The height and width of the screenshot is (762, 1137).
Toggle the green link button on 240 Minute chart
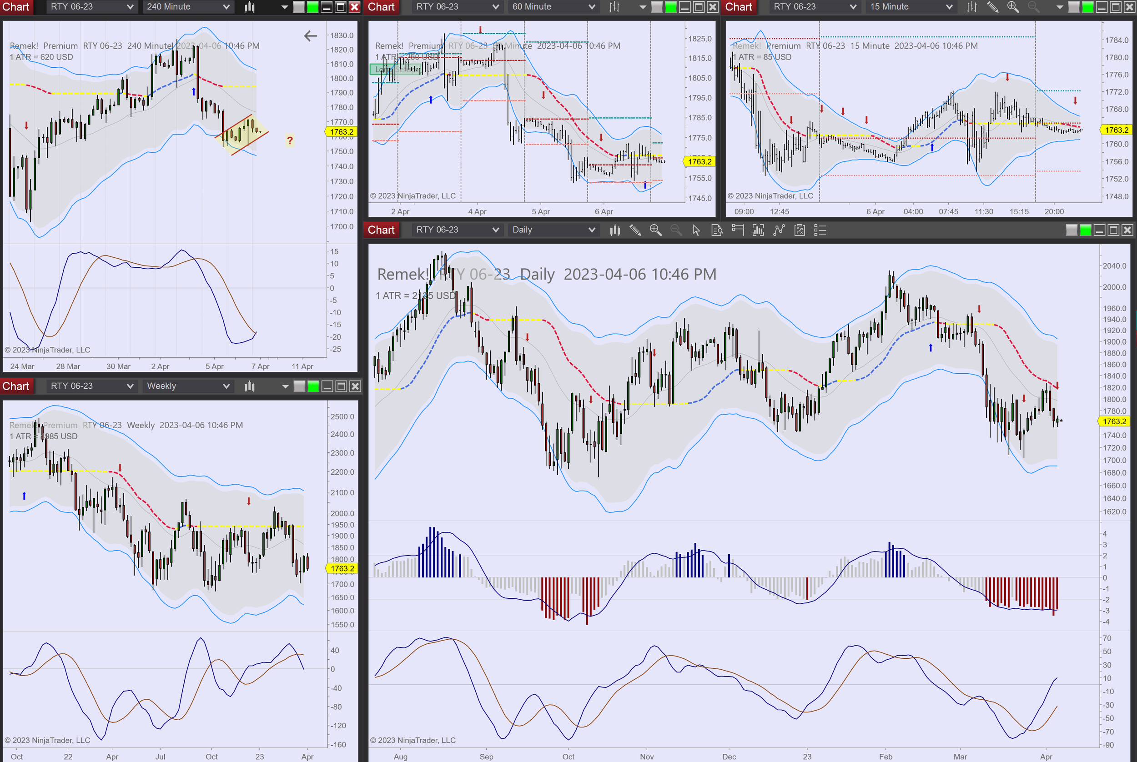pyautogui.click(x=312, y=7)
